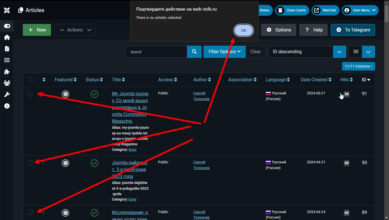Click the Help toolbar button
Viewport: 389px width, 220px height.
314,30
